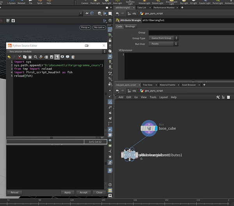Open the Help menu in network editor

(x=174, y=97)
